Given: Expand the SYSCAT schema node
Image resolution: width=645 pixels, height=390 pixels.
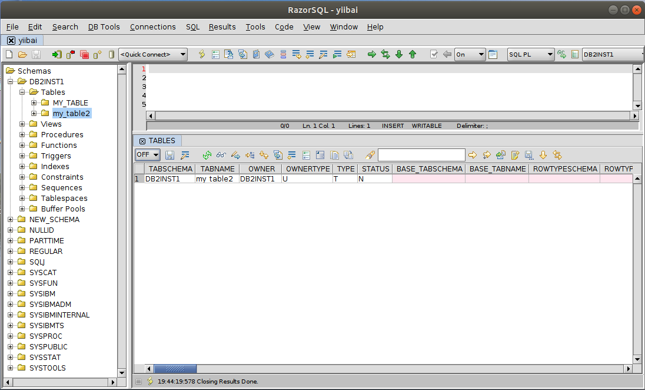Looking at the screenshot, I should click(x=11, y=273).
